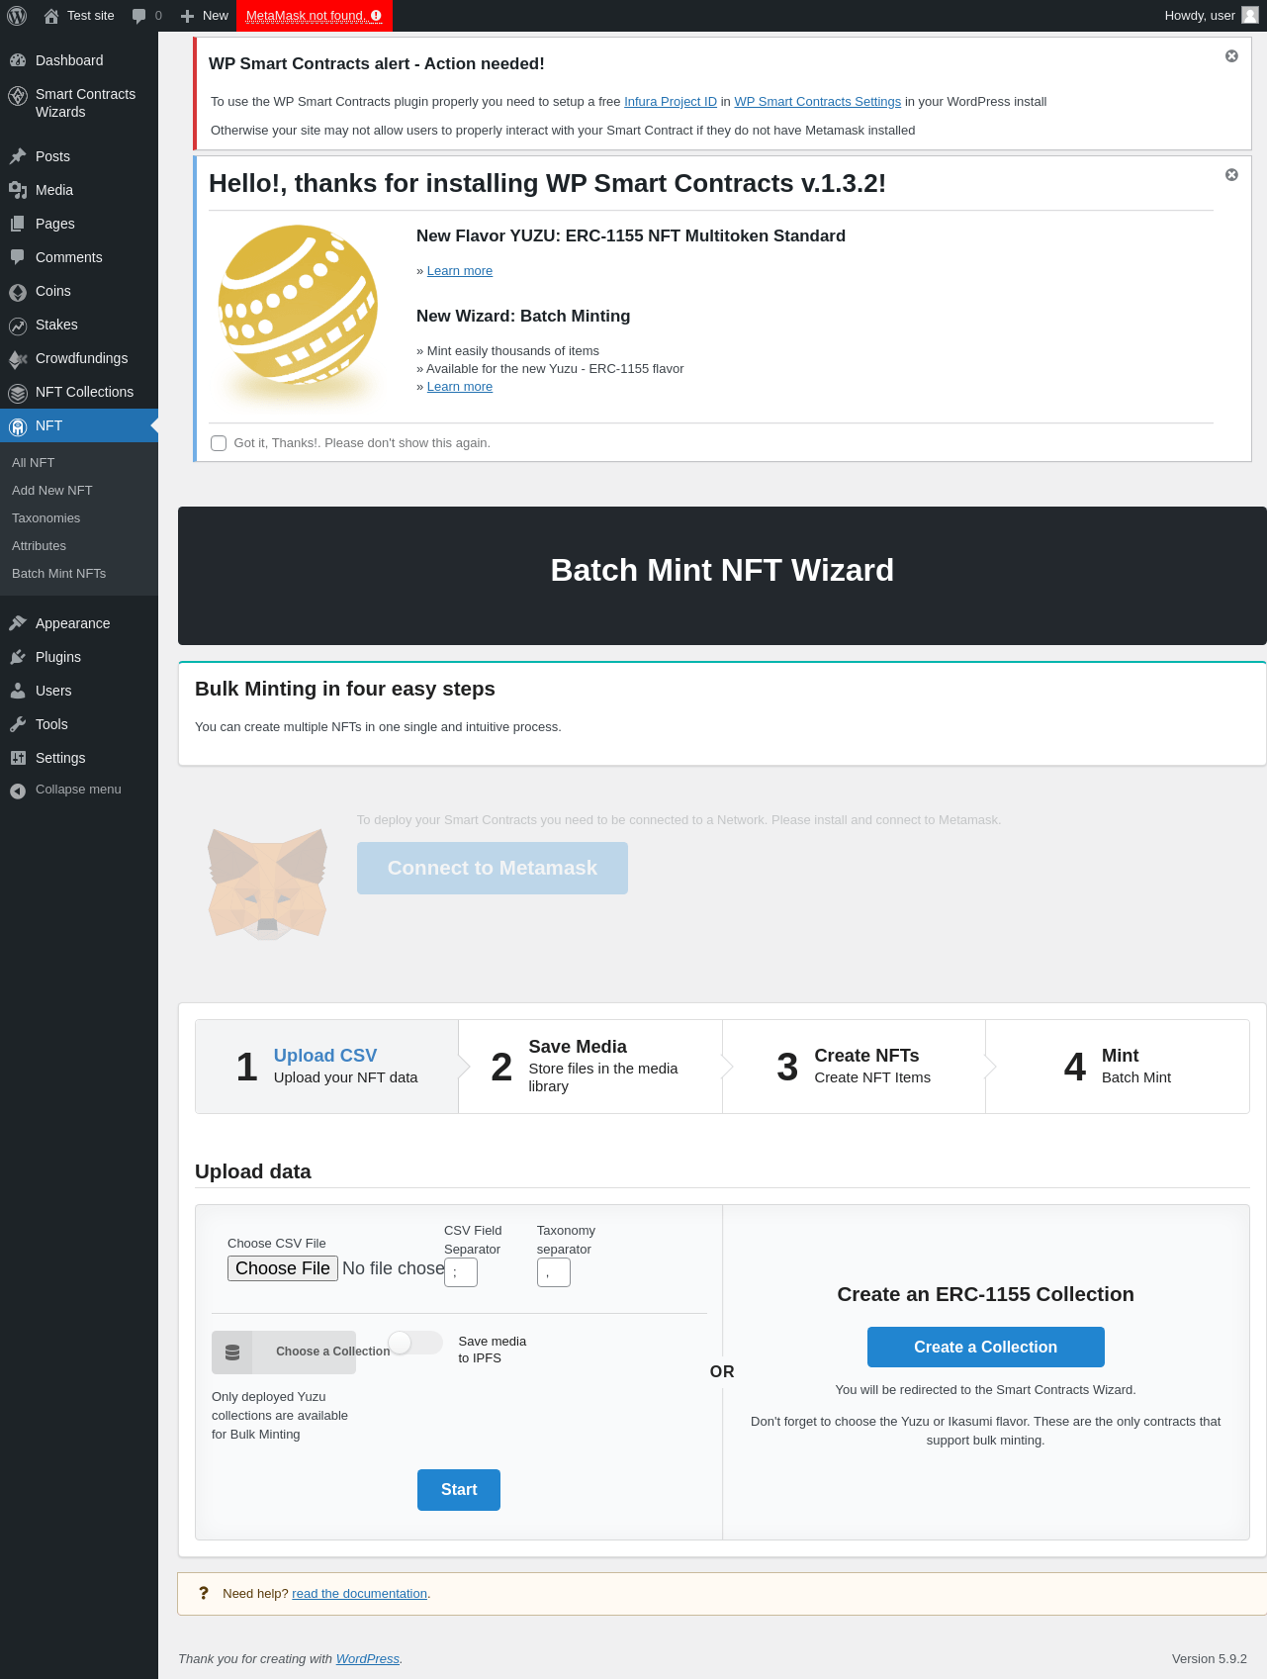Click the NFT Collections stack icon
Screen dimensions: 1267x1679
18,393
